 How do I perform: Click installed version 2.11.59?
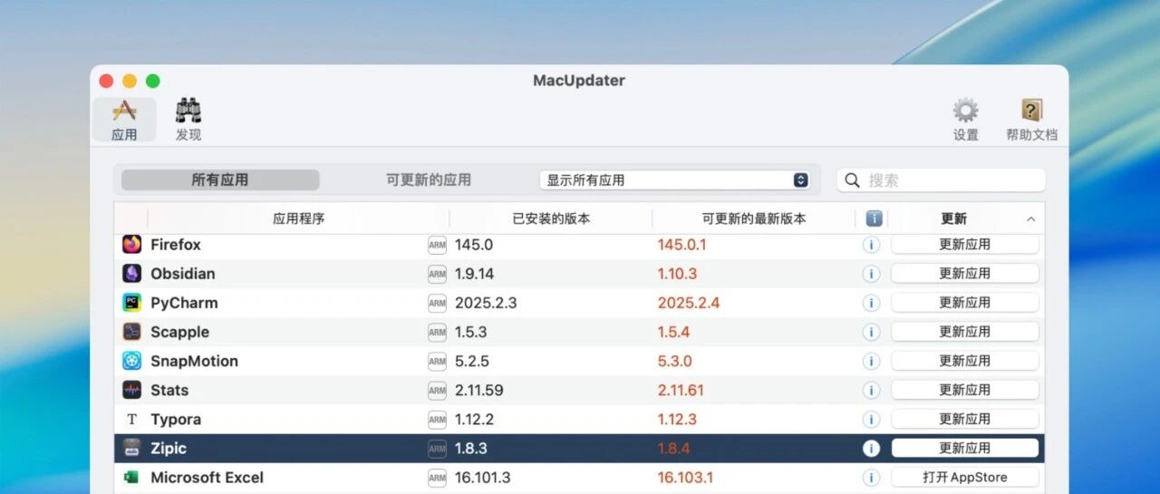coord(479,390)
